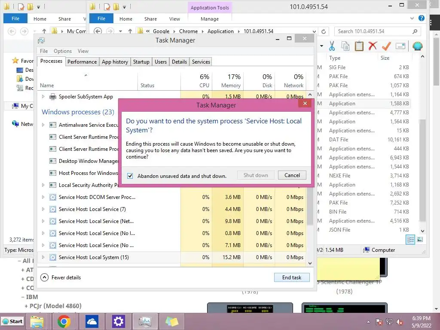Click the End task button
The height and width of the screenshot is (330, 440).
(292, 278)
